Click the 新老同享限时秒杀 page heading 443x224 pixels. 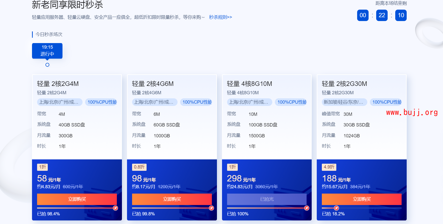click(x=67, y=5)
